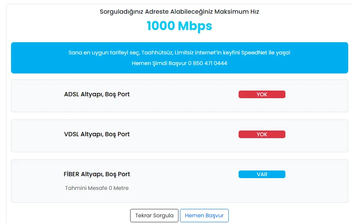Image resolution: width=352 pixels, height=223 pixels.
Task: Select the red YOK badge for VDSL
Action: click(262, 134)
